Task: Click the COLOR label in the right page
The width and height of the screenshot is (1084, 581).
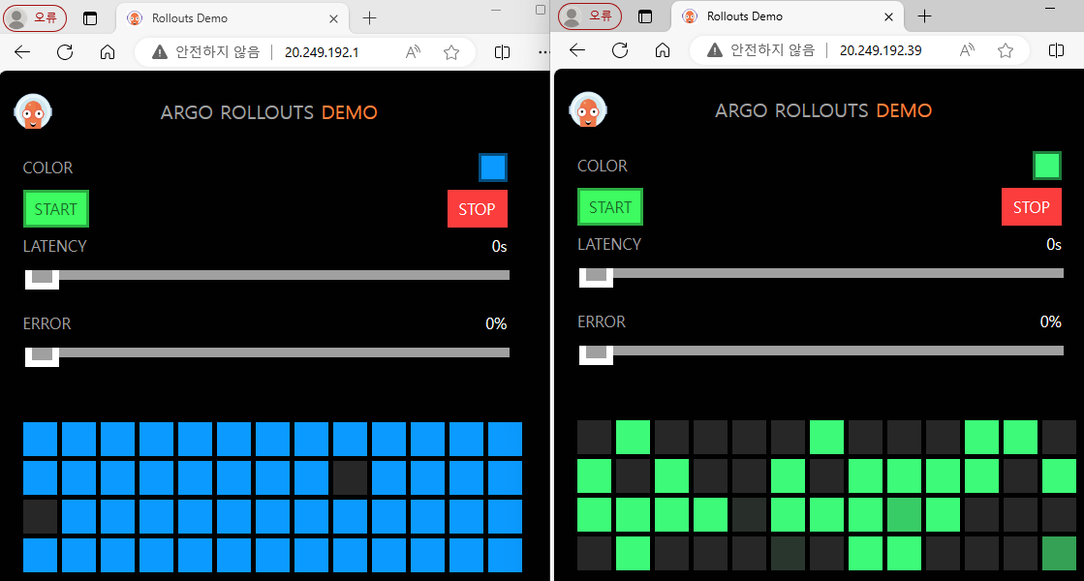Action: tap(603, 166)
